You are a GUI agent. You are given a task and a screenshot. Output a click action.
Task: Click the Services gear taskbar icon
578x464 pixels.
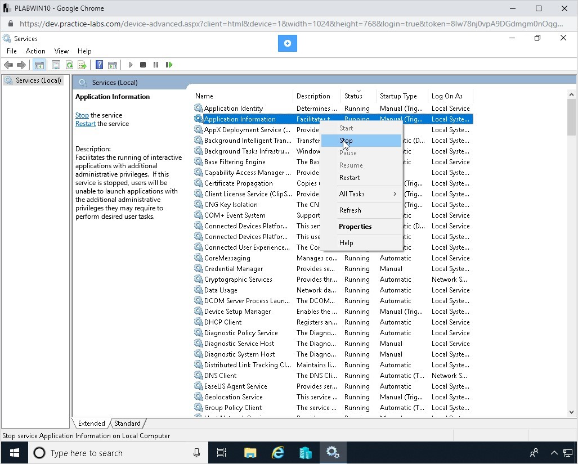[333, 453]
